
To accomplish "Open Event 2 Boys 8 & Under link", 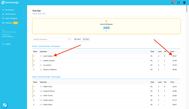I will coord(46,77).
